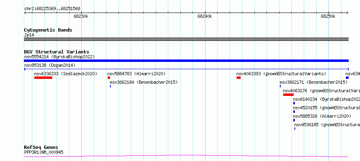Click the right arrowhead of the ruler

347,13
